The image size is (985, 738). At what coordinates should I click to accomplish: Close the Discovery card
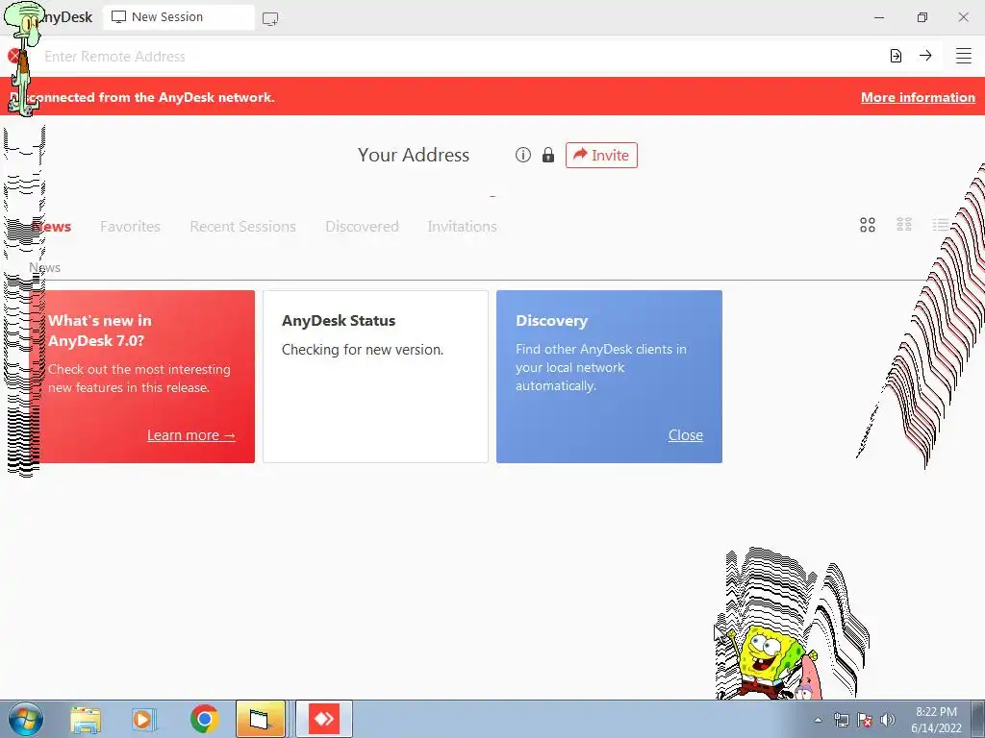pyautogui.click(x=685, y=435)
